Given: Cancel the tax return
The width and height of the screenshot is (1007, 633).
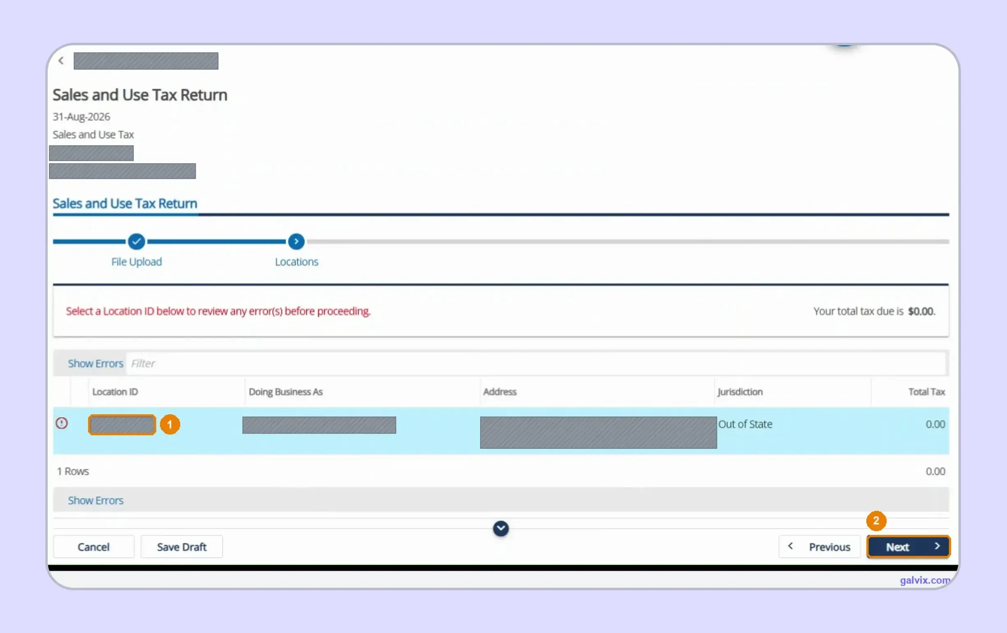Looking at the screenshot, I should click(x=94, y=547).
